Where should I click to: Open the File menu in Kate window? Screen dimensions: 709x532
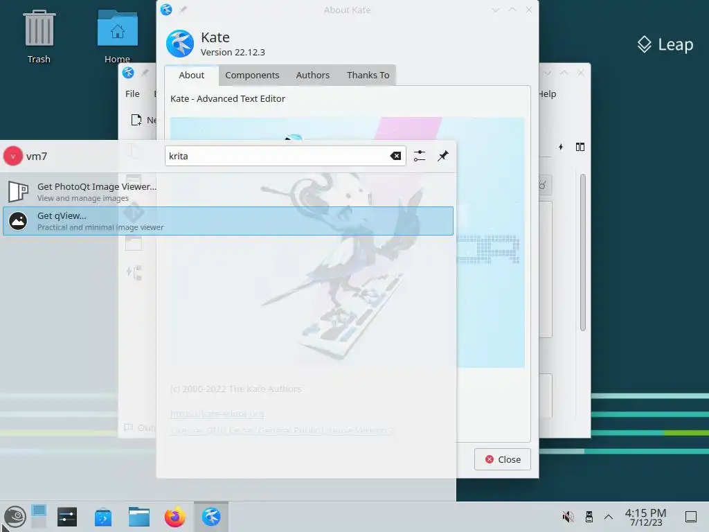[132, 94]
